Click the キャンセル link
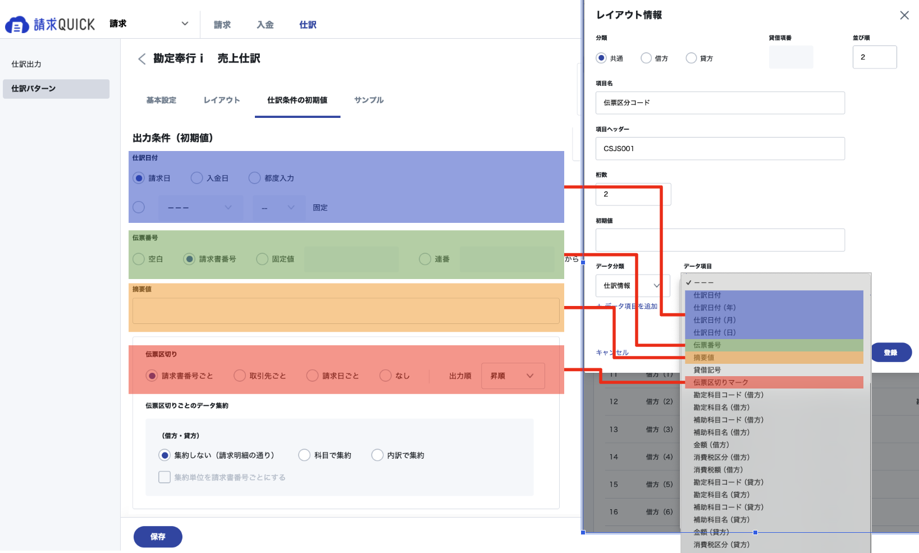919x553 pixels. coord(612,353)
